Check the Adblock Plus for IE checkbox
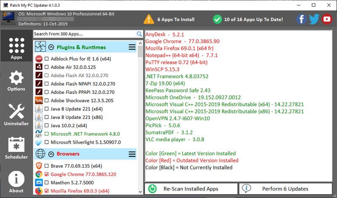The image size is (337, 198). [x=47, y=59]
